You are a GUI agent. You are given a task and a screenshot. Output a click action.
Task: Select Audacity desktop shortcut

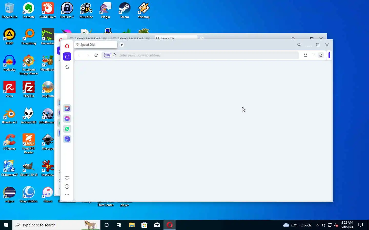9,63
